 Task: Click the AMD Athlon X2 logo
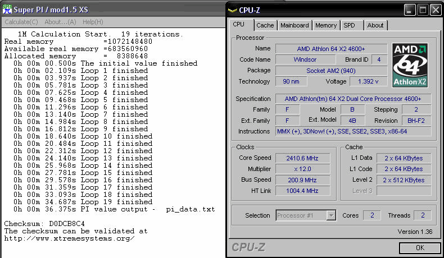[x=410, y=65]
